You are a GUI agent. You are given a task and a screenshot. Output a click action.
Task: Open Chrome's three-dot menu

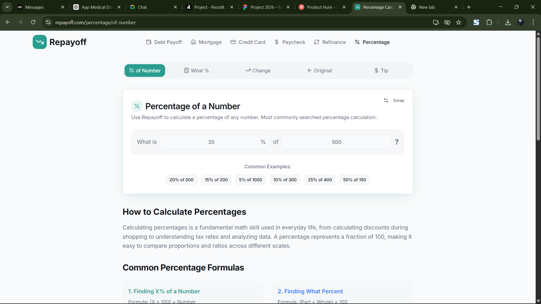tap(533, 22)
